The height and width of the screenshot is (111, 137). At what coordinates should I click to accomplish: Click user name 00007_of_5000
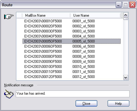[84, 51]
